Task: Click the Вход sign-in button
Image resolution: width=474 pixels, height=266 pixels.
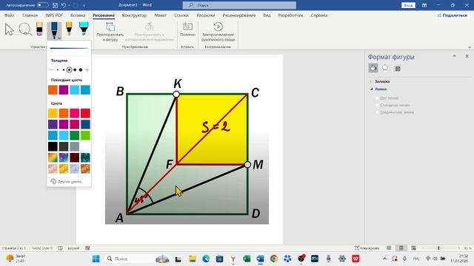Action: (408, 5)
